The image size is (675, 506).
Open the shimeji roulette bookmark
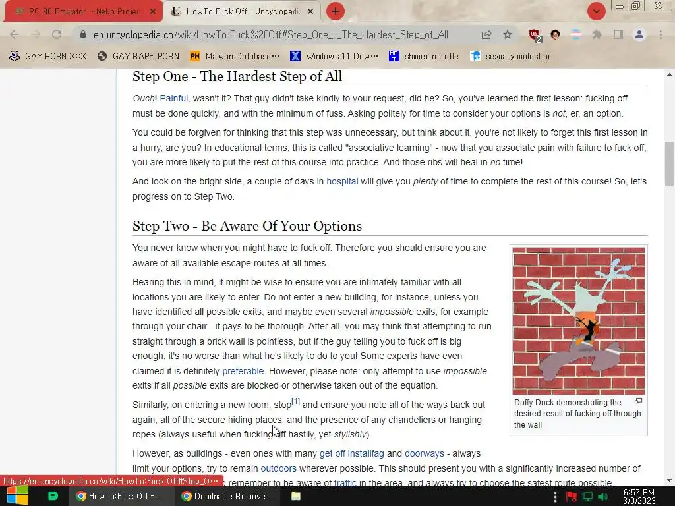pyautogui.click(x=424, y=57)
